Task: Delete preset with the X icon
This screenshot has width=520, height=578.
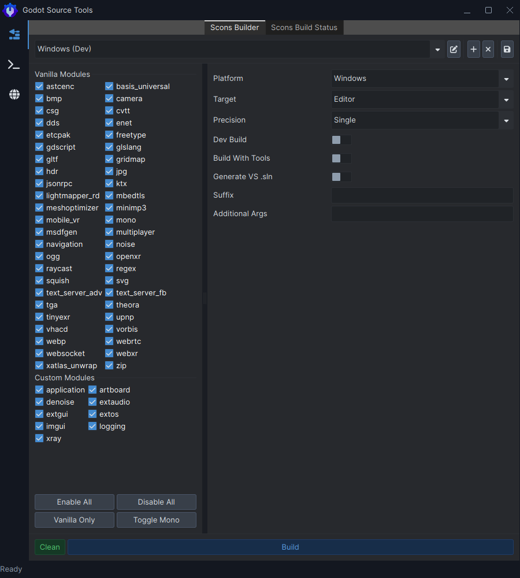Action: [x=488, y=49]
